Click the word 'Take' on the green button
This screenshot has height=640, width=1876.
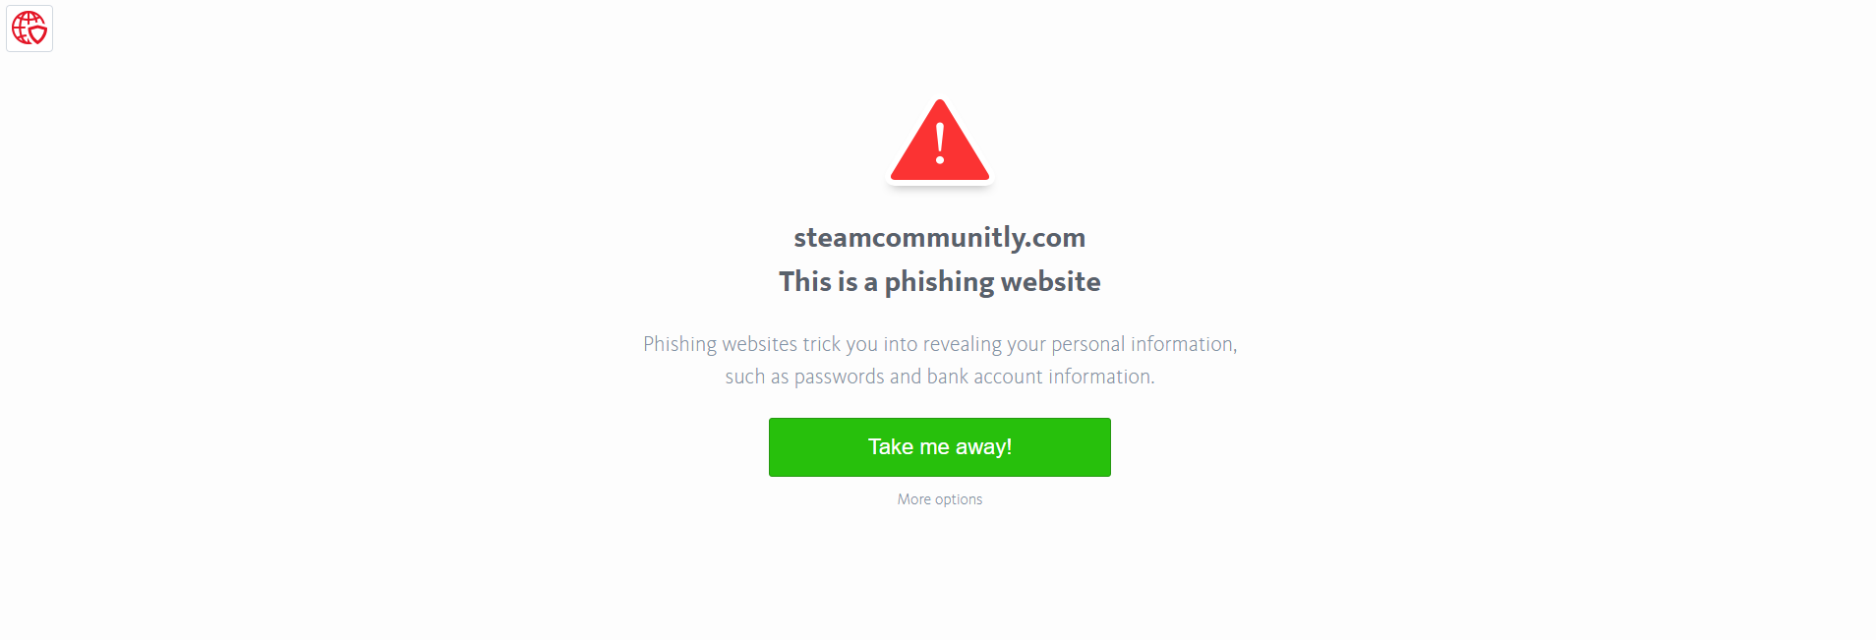pyautogui.click(x=891, y=447)
